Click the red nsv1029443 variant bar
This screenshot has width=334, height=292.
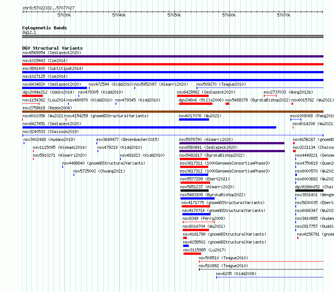click(173, 64)
